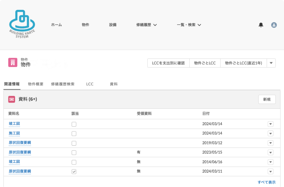Check the 該当 box for 施工図
Image resolution: width=284 pixels, height=187 pixels.
[74, 134]
